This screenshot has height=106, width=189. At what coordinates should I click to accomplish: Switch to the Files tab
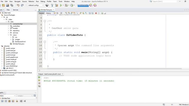(x=8, y=10)
